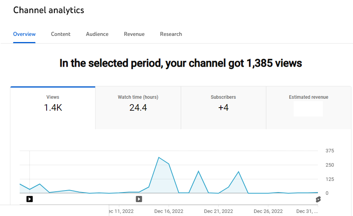Click the Shorts published marker icon
The image size is (353, 216).
[x=318, y=199]
